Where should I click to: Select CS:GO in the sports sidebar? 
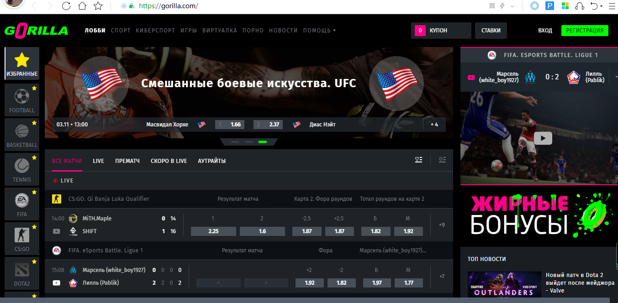[22, 239]
